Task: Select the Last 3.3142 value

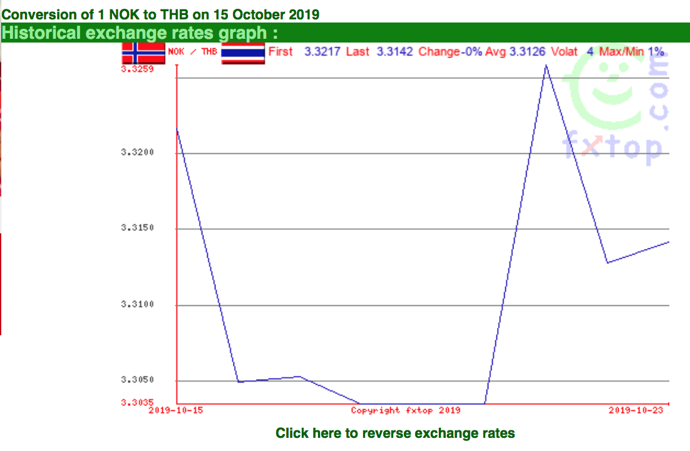Action: (x=379, y=52)
